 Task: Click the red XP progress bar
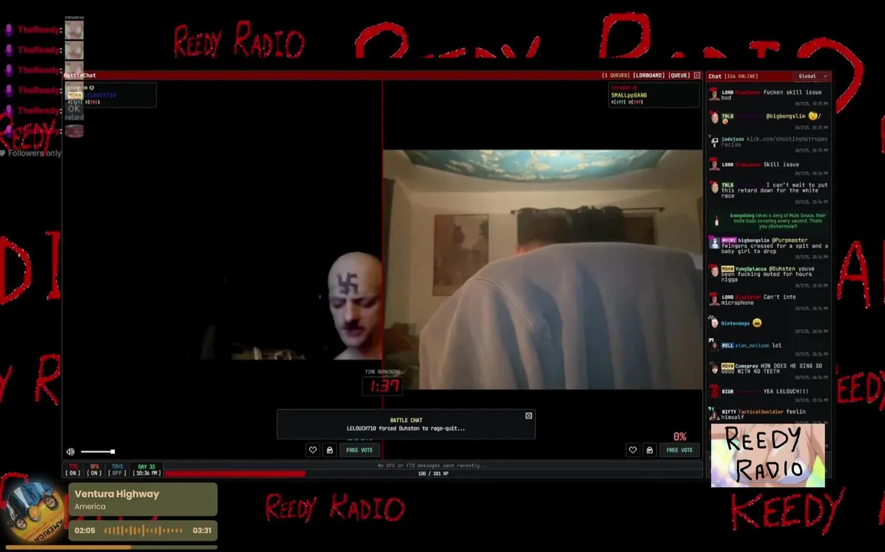click(433, 474)
